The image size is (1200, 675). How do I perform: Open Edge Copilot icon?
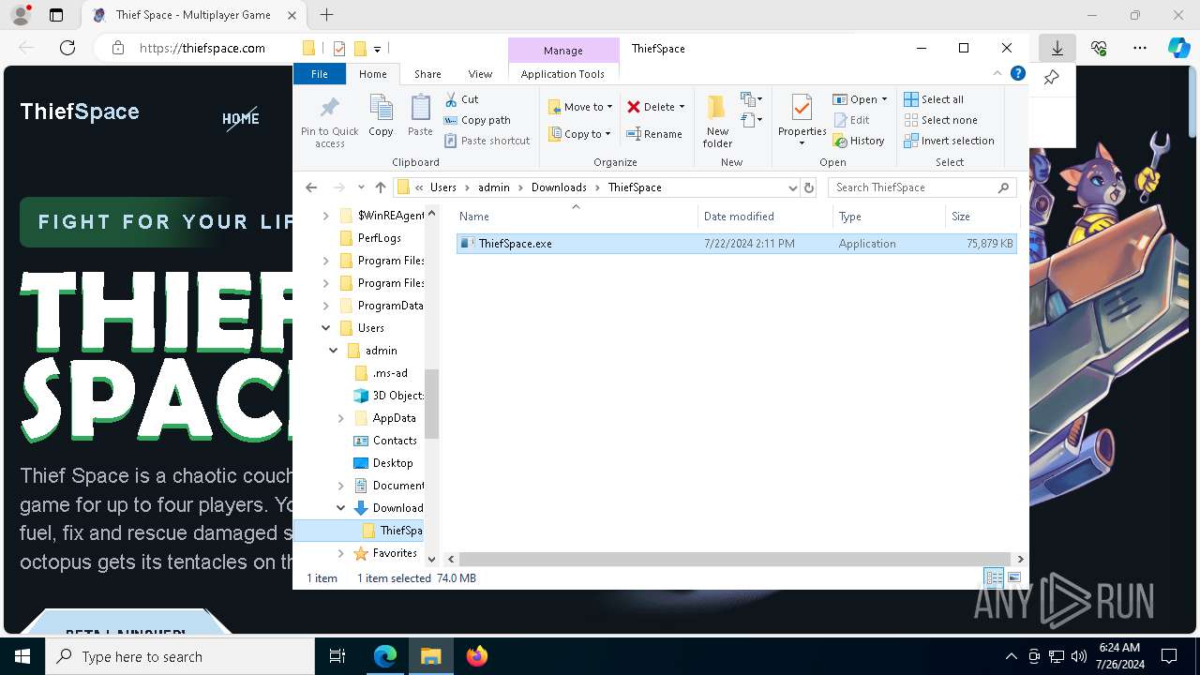click(1178, 48)
